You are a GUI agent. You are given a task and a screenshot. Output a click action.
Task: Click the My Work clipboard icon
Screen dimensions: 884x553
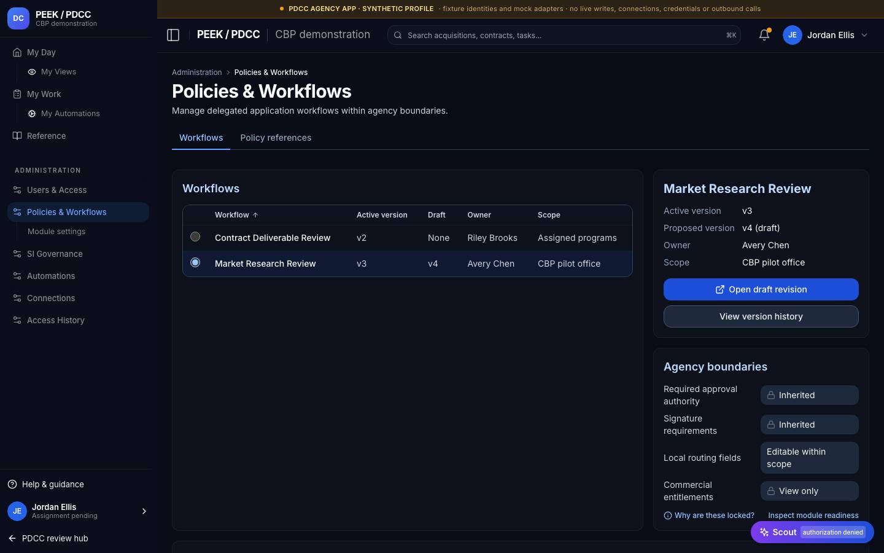click(x=17, y=94)
